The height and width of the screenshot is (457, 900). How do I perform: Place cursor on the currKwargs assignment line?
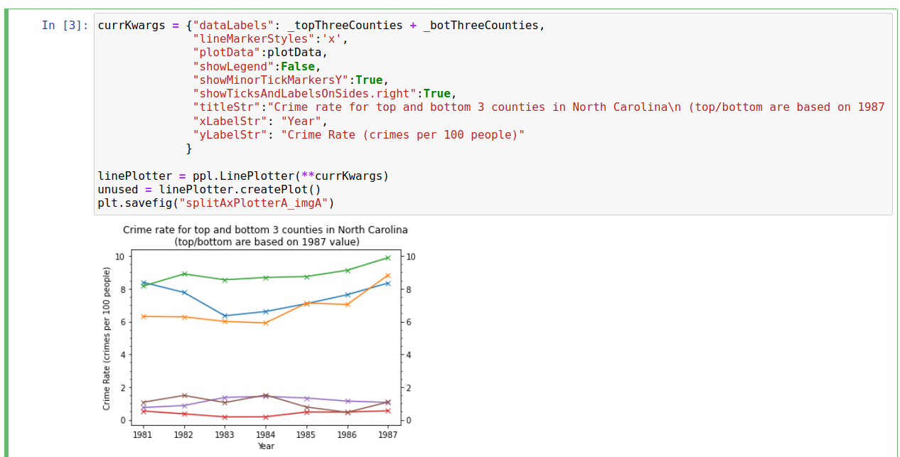321,26
